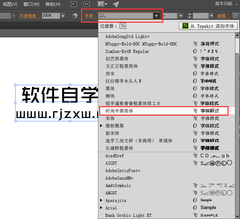
Task: Expand the 微软雅黑 font family triangle
Action: tap(101, 126)
